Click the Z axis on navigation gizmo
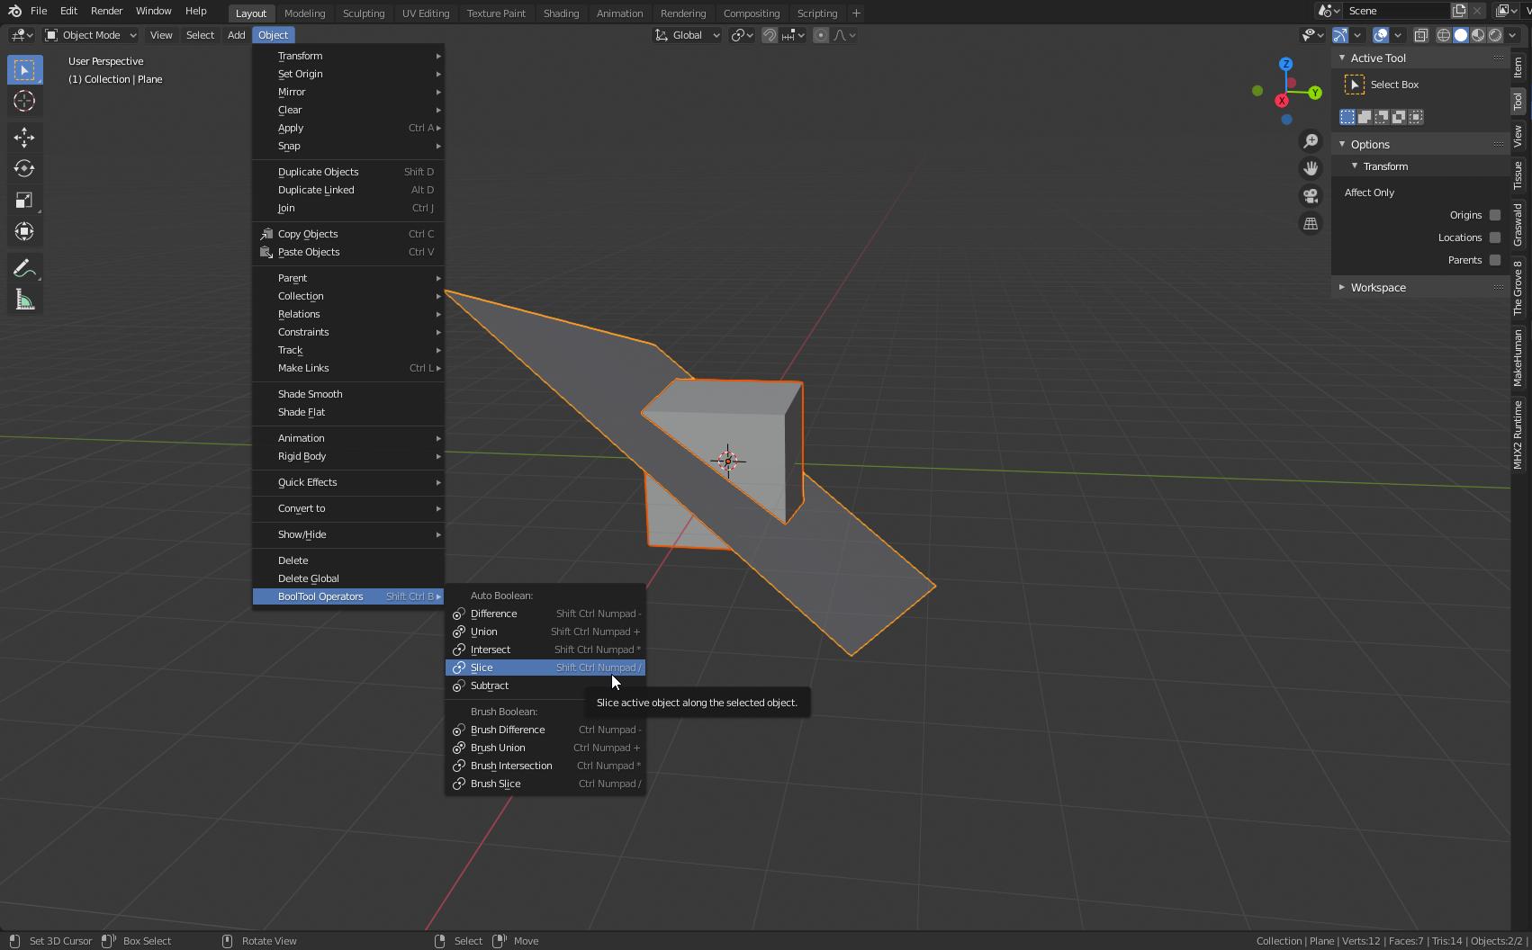 [x=1286, y=64]
